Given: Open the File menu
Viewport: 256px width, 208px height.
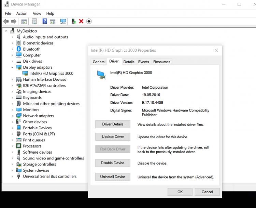Looking at the screenshot, I should pyautogui.click(x=8, y=13).
